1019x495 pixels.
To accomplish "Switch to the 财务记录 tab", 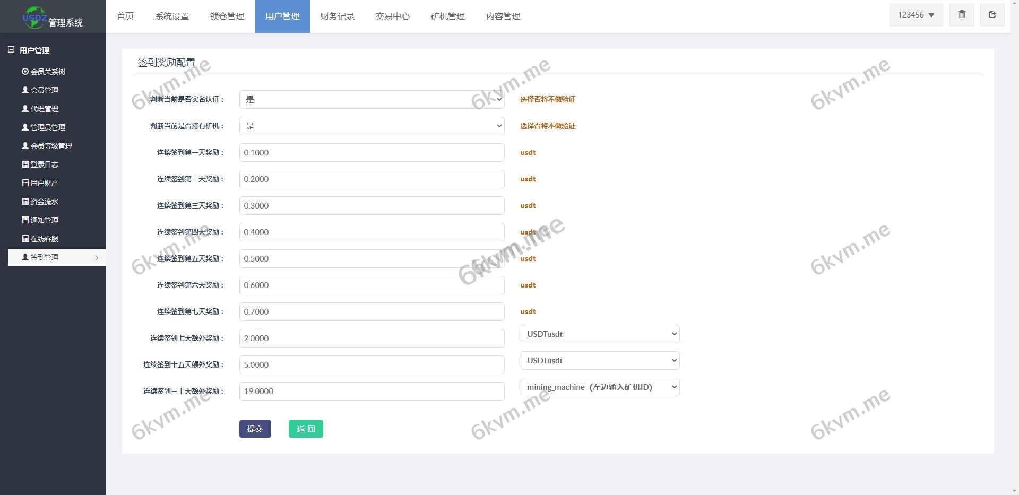I will coord(337,16).
